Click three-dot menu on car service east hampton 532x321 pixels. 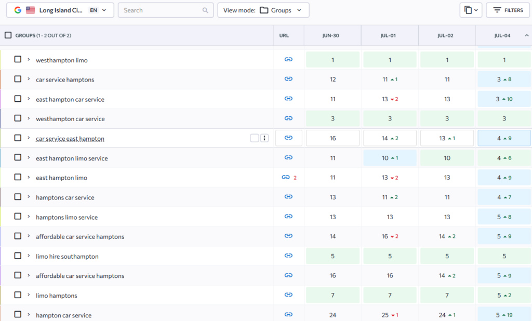[x=264, y=138]
